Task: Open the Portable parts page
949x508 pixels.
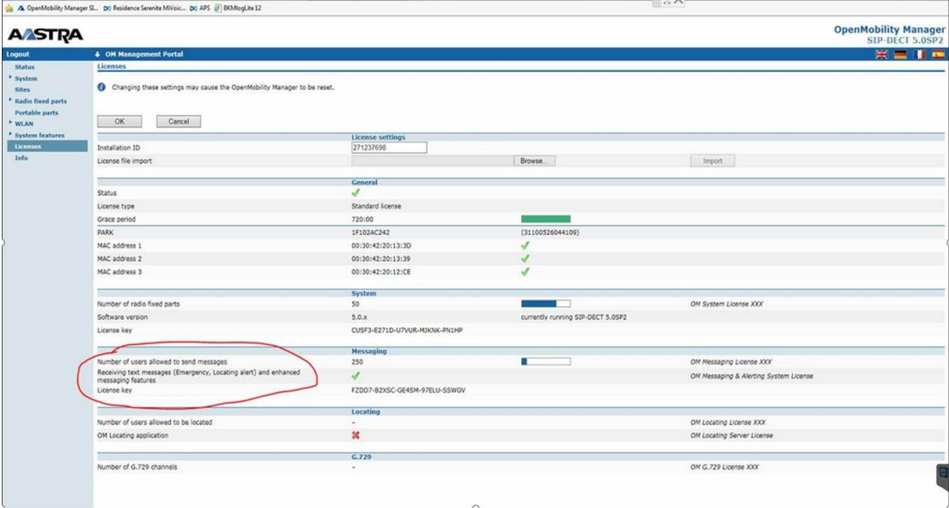Action: point(36,112)
